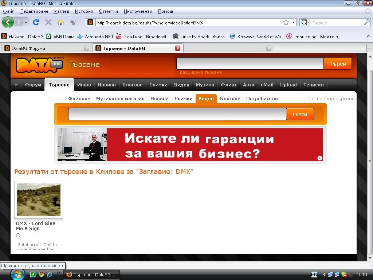The image size is (373, 280).
Task: Click the Forward navigation arrow
Action: 19,22
